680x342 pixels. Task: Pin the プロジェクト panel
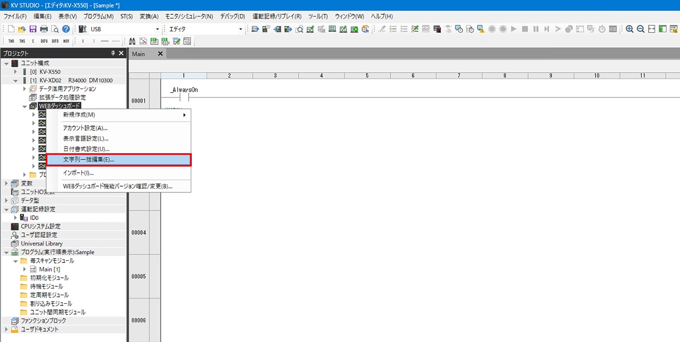[x=113, y=54]
